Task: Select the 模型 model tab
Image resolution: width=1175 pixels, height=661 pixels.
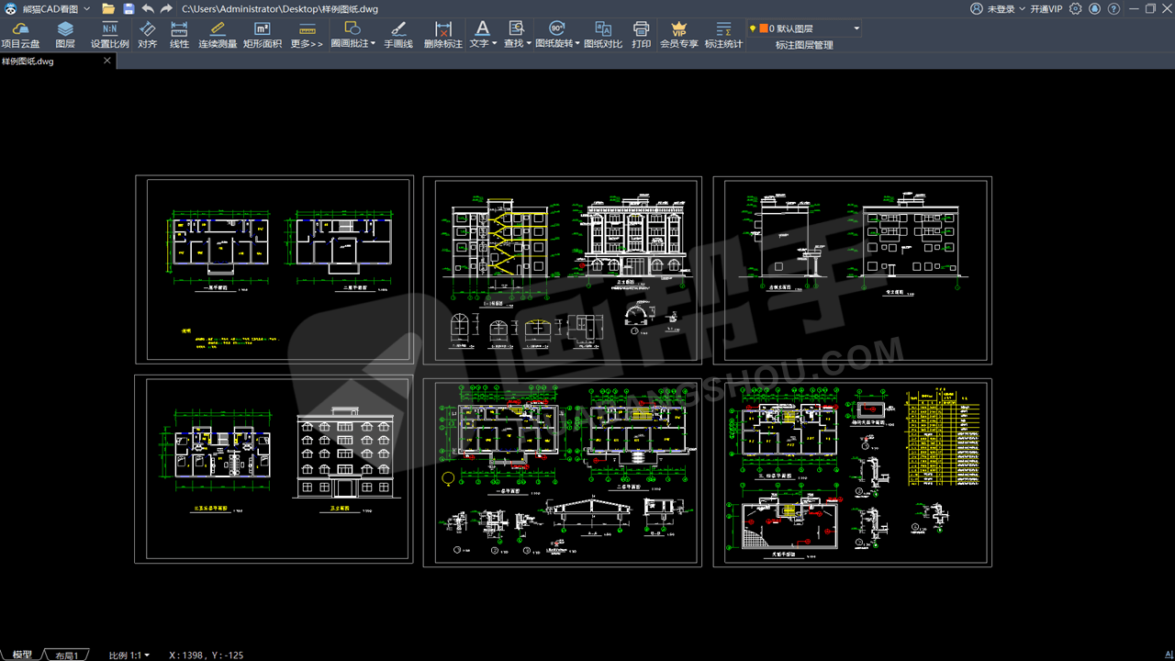Action: point(21,655)
